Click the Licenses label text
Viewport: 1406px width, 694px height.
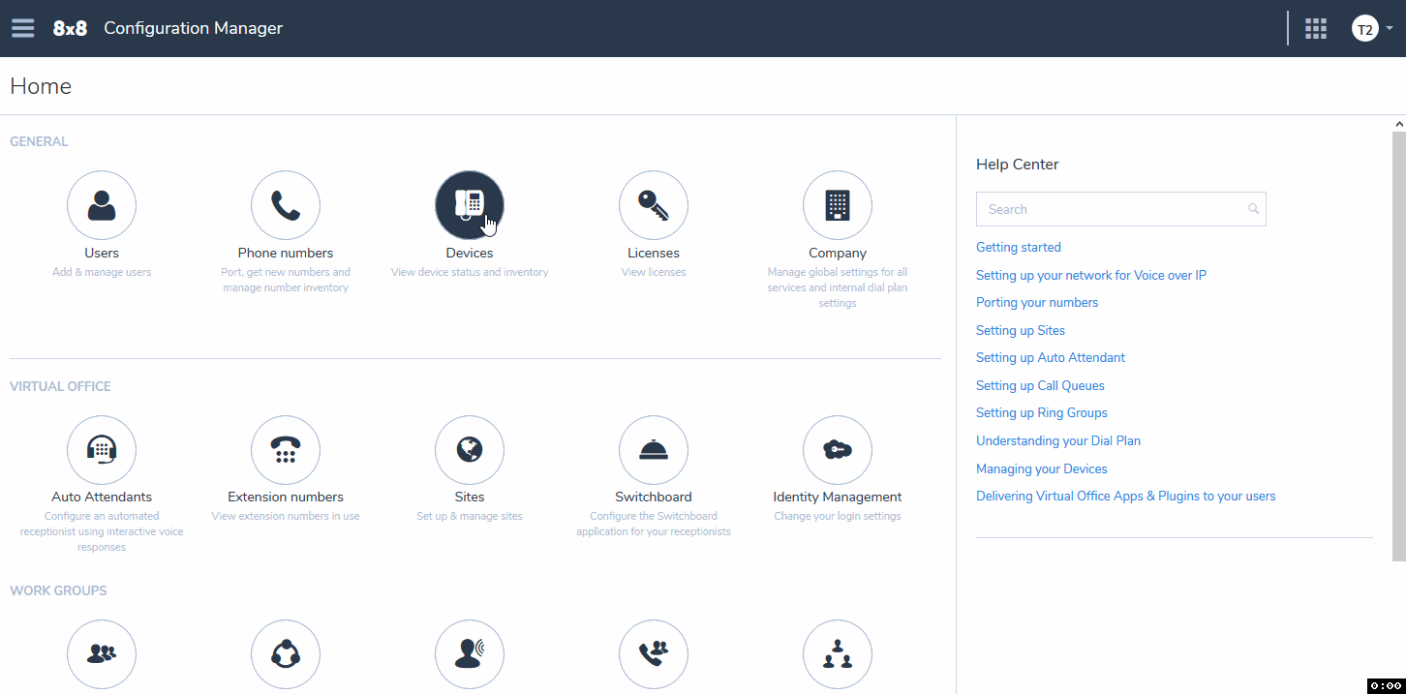point(654,253)
